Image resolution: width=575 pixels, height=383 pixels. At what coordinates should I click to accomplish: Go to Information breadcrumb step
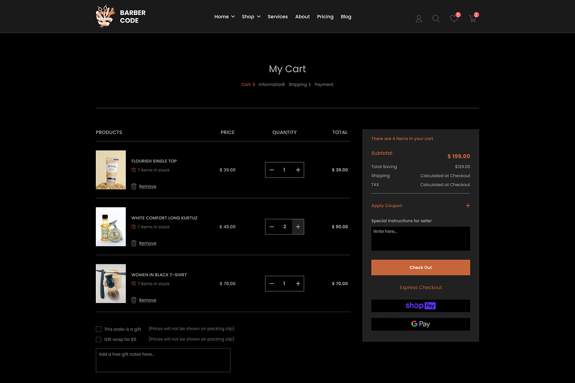point(270,85)
